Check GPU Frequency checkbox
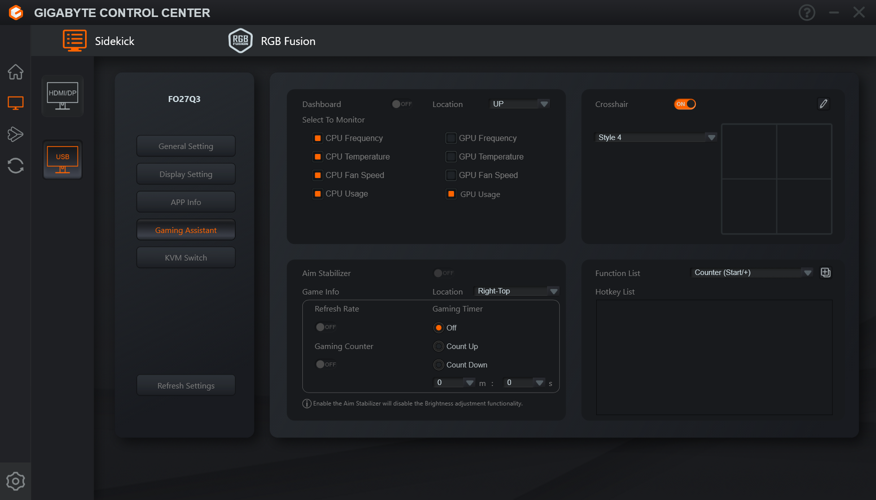 coord(451,138)
